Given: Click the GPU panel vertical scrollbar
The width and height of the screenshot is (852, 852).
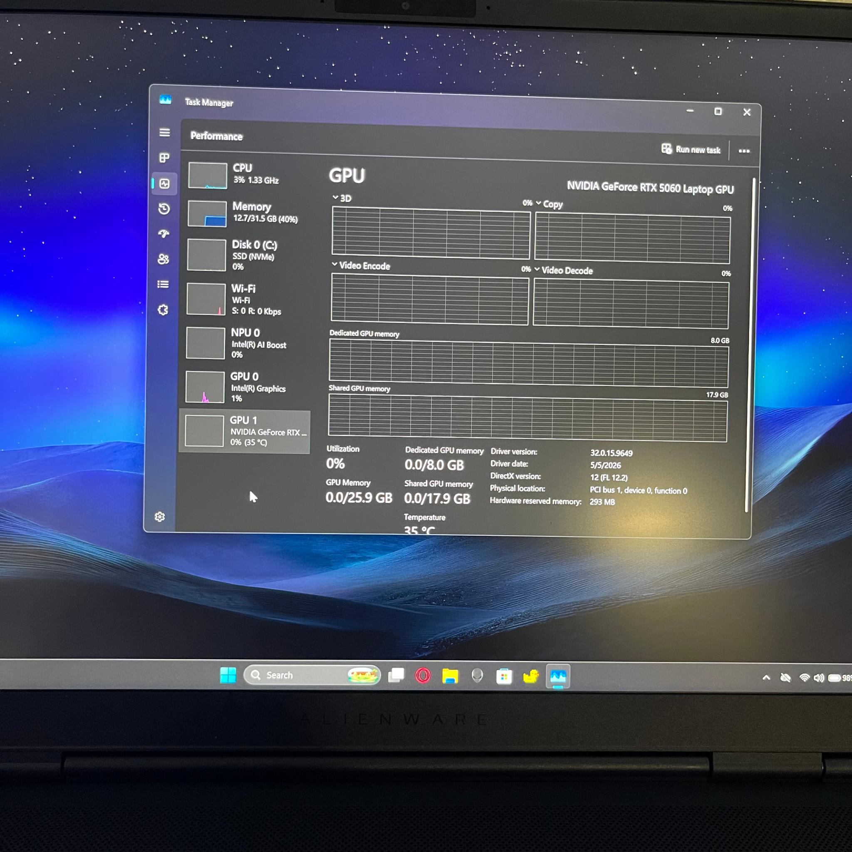Looking at the screenshot, I should pyautogui.click(x=750, y=345).
